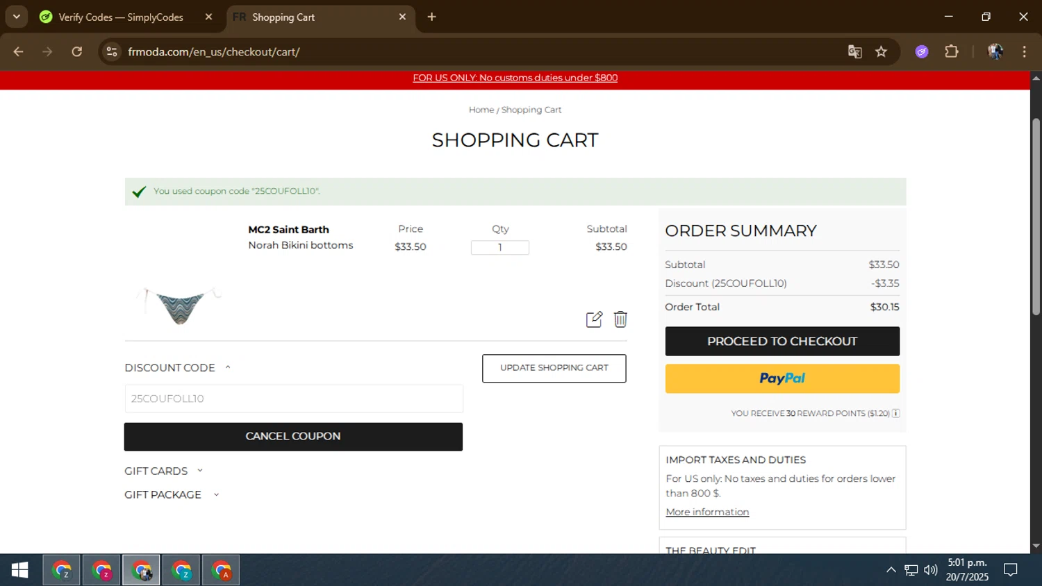
Task: Click the Discount -$3.35 value
Action: click(885, 283)
